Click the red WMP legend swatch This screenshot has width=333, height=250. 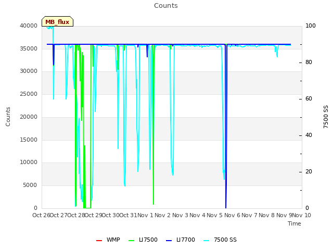(99, 241)
